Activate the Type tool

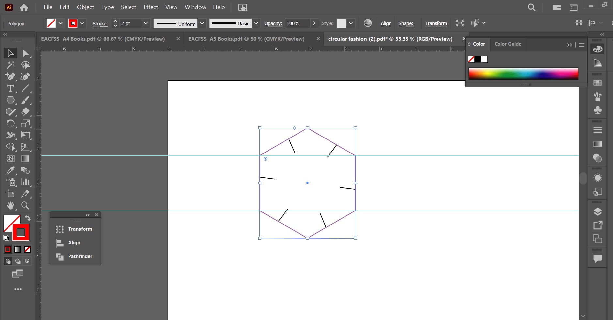pyautogui.click(x=10, y=88)
